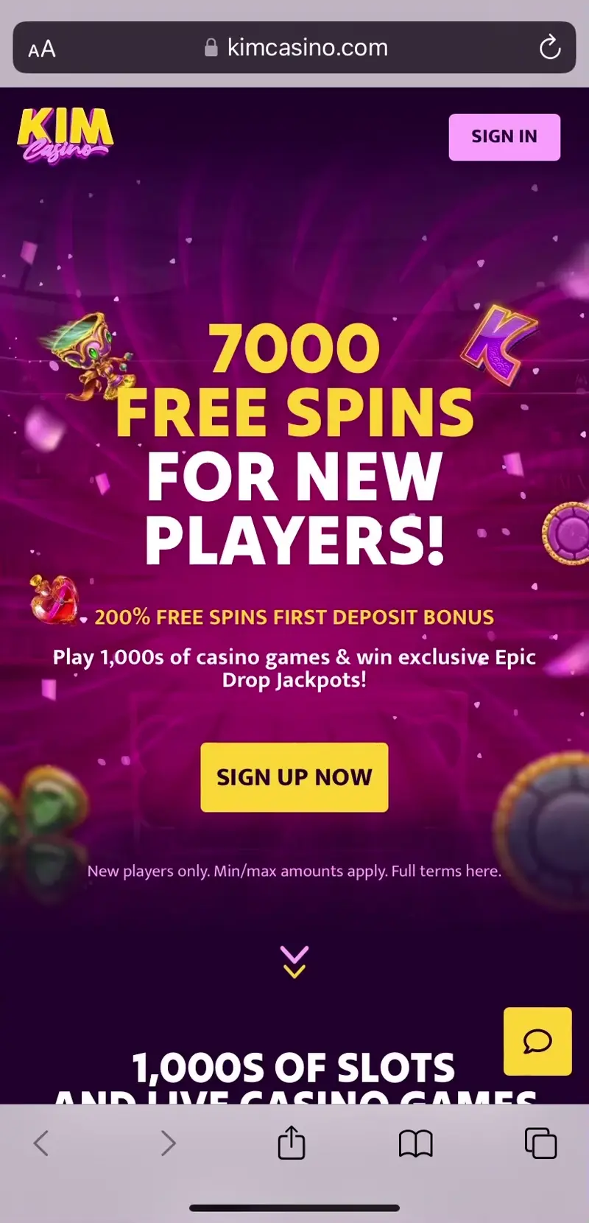
Task: Open the Safari share sheet icon
Action: (x=292, y=1143)
